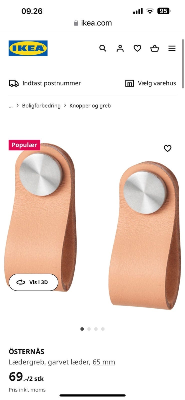The image size is (185, 400).
Task: Tap the delivery truck icon
Action: click(x=14, y=83)
